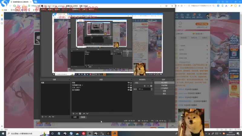Remove selected source with minus icon
Screen dimensions: 242x136
(x=77, y=114)
